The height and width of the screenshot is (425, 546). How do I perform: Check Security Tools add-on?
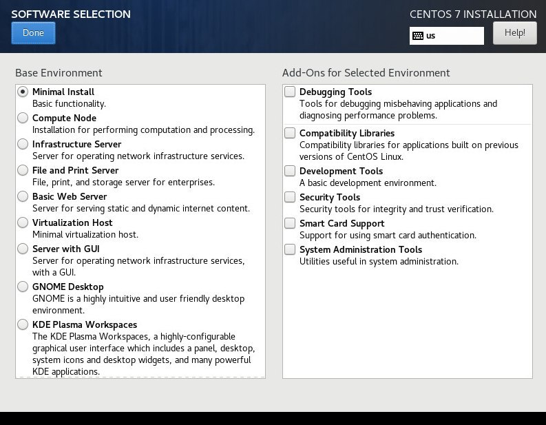pos(290,197)
